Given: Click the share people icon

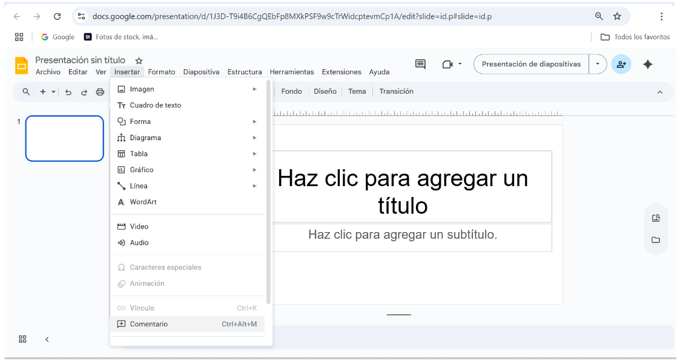Looking at the screenshot, I should (x=621, y=64).
